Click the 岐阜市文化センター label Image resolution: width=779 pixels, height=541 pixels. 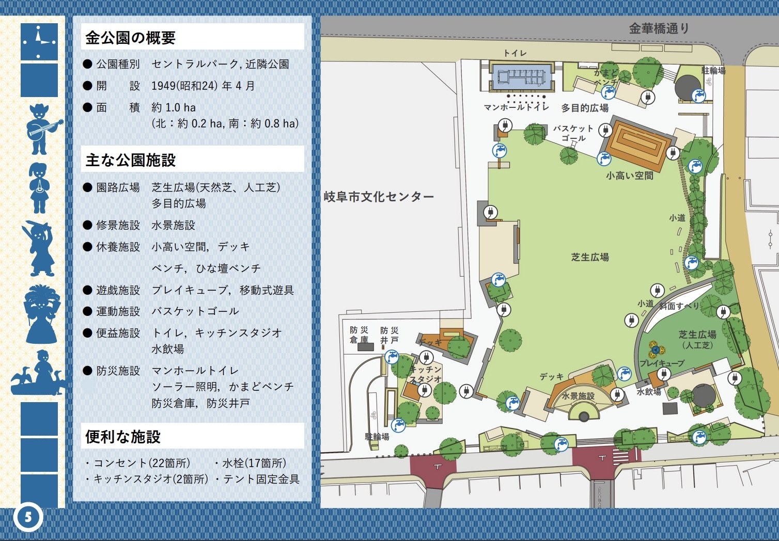(379, 197)
